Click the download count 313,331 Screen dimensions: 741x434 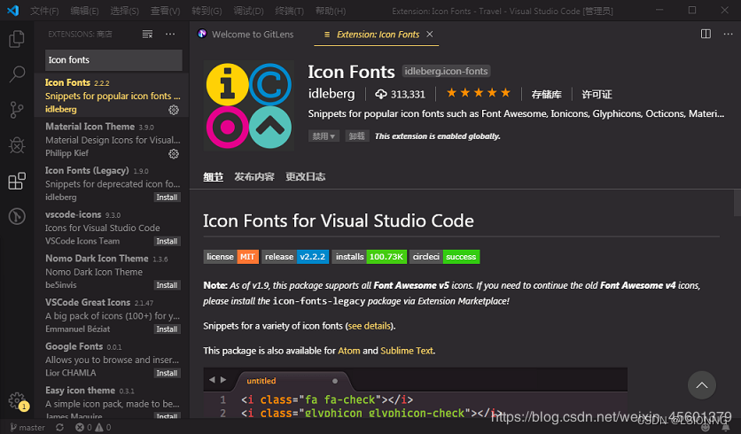pyautogui.click(x=401, y=94)
